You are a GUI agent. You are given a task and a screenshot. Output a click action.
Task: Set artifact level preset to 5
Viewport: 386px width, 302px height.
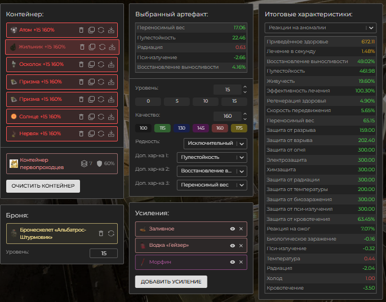[x=177, y=101]
